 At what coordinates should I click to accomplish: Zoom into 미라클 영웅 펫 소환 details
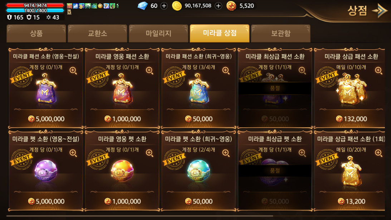click(x=150, y=153)
